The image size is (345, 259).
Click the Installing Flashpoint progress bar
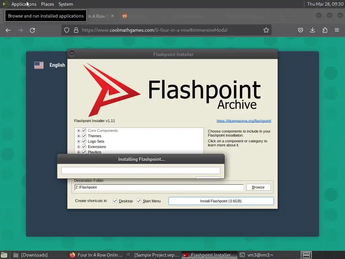(x=141, y=170)
